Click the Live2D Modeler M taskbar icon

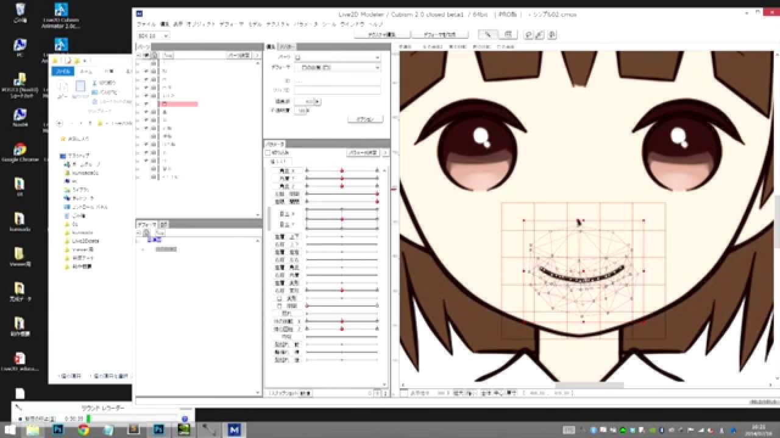coord(234,429)
